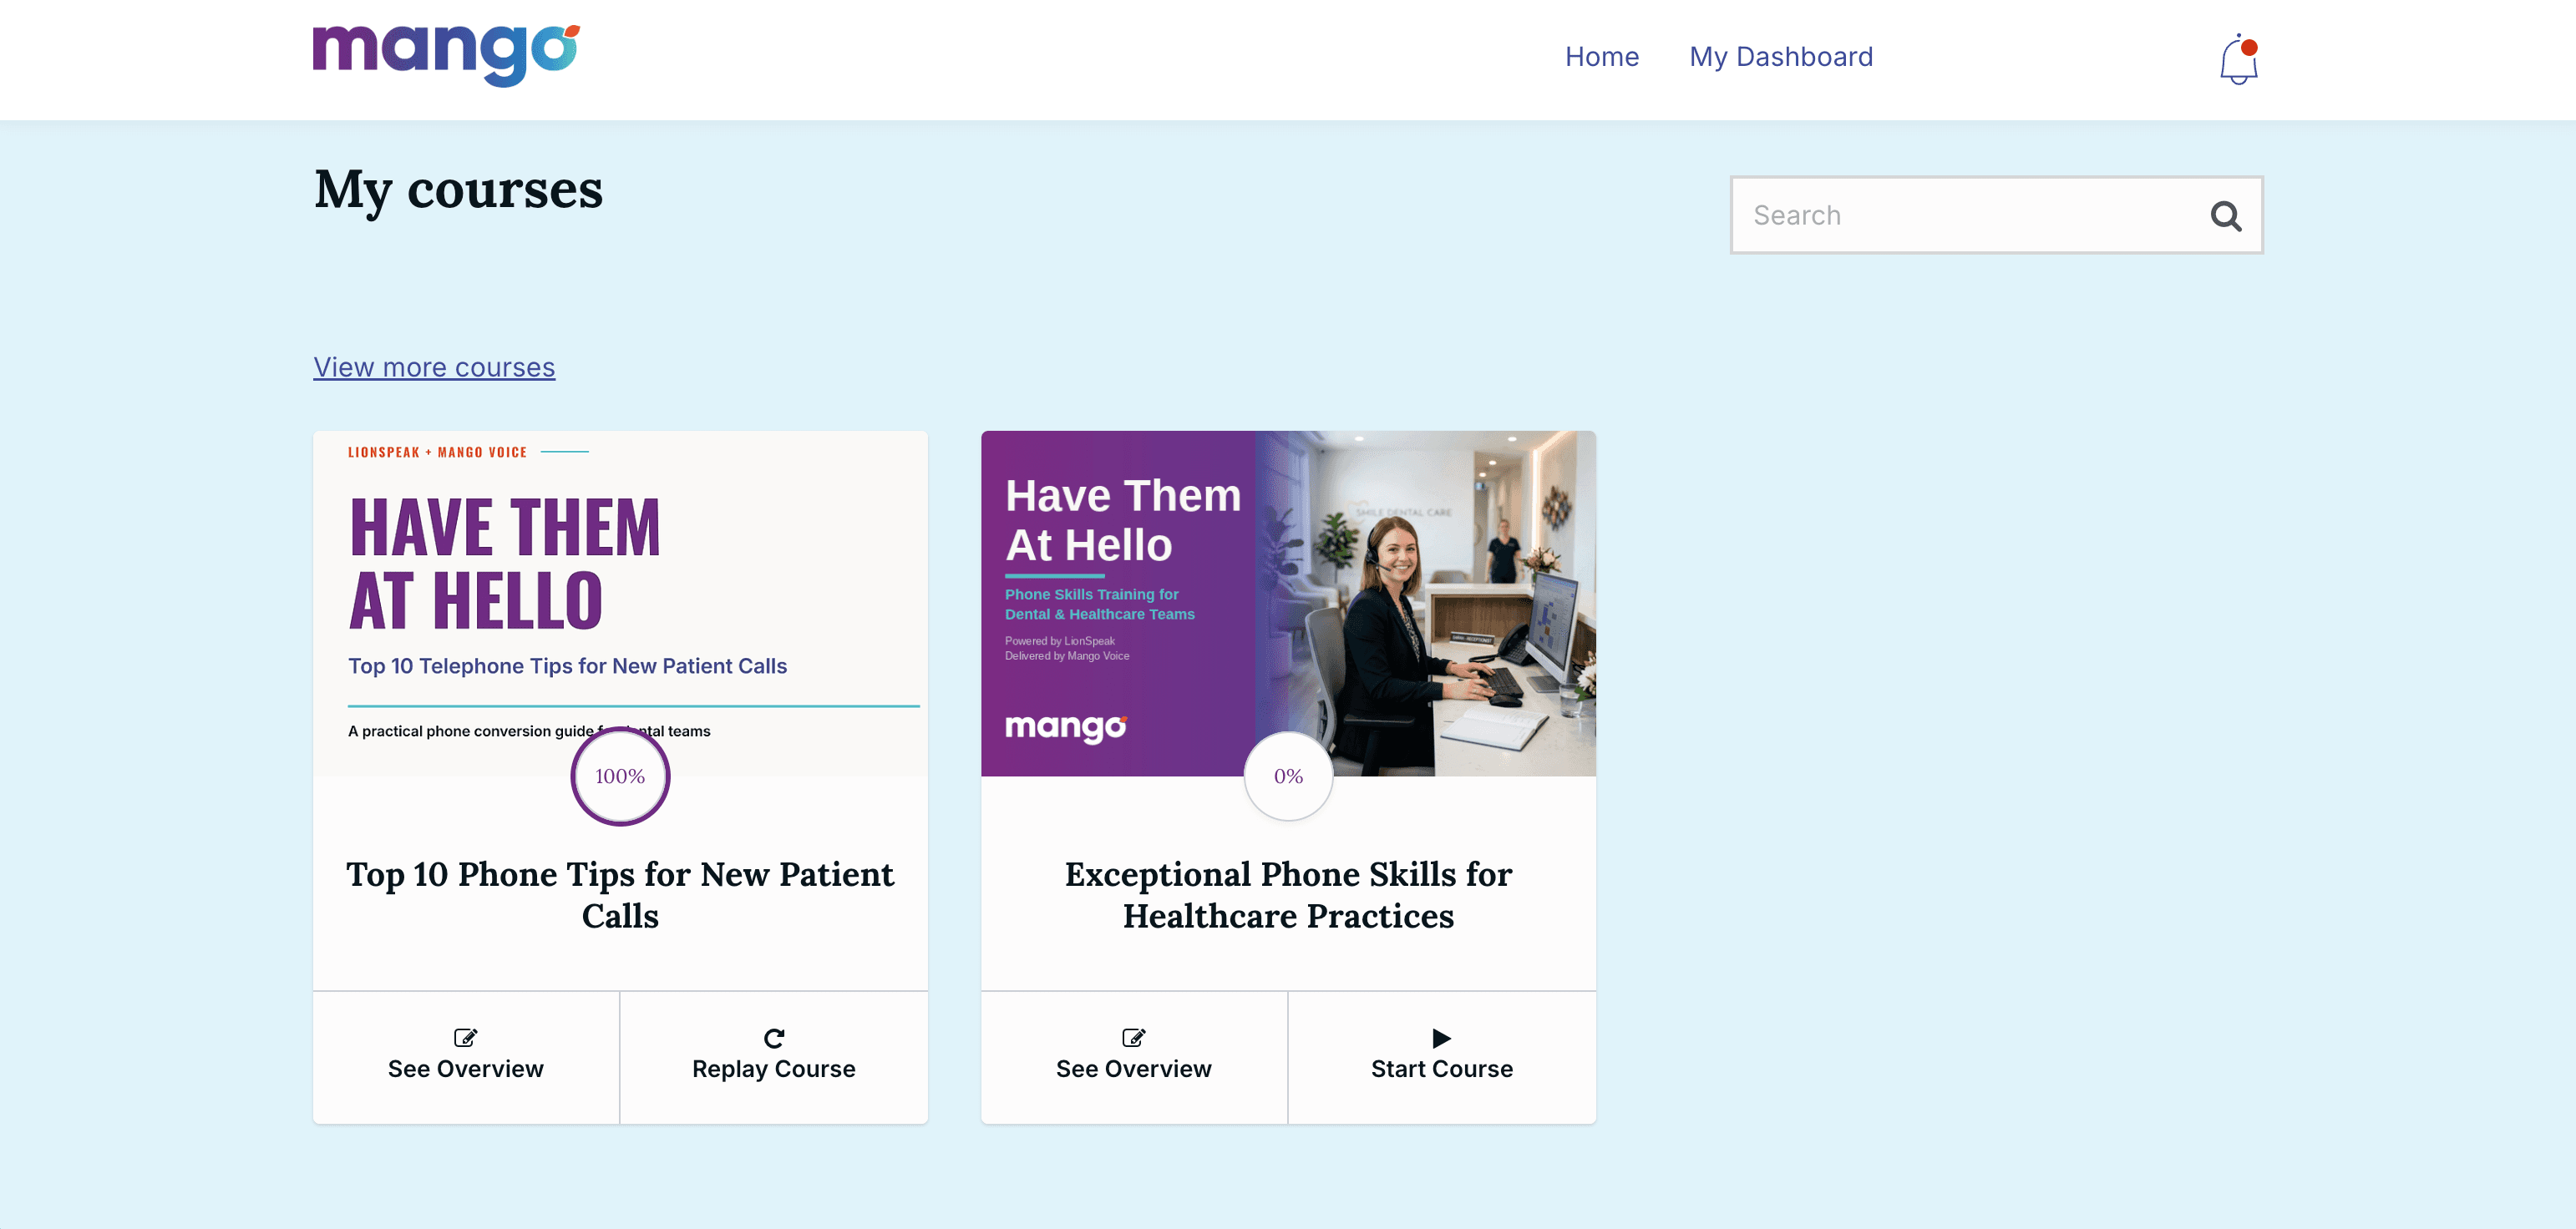
Task: Select Start Course button
Action: [1442, 1057]
